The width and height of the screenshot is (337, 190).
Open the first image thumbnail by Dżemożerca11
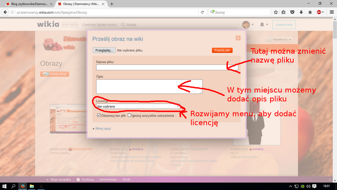[68, 118]
